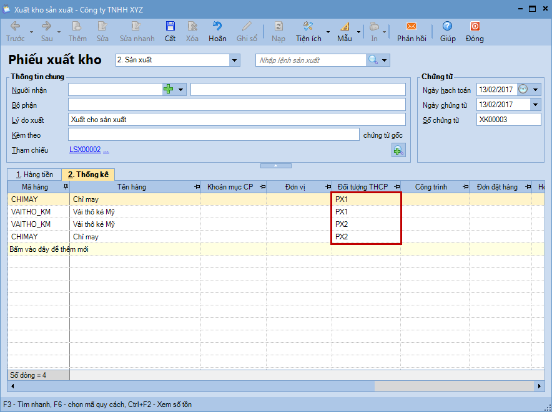Toggle pin on Đối tượng THCP column
The image size is (552, 412).
[x=397, y=187]
